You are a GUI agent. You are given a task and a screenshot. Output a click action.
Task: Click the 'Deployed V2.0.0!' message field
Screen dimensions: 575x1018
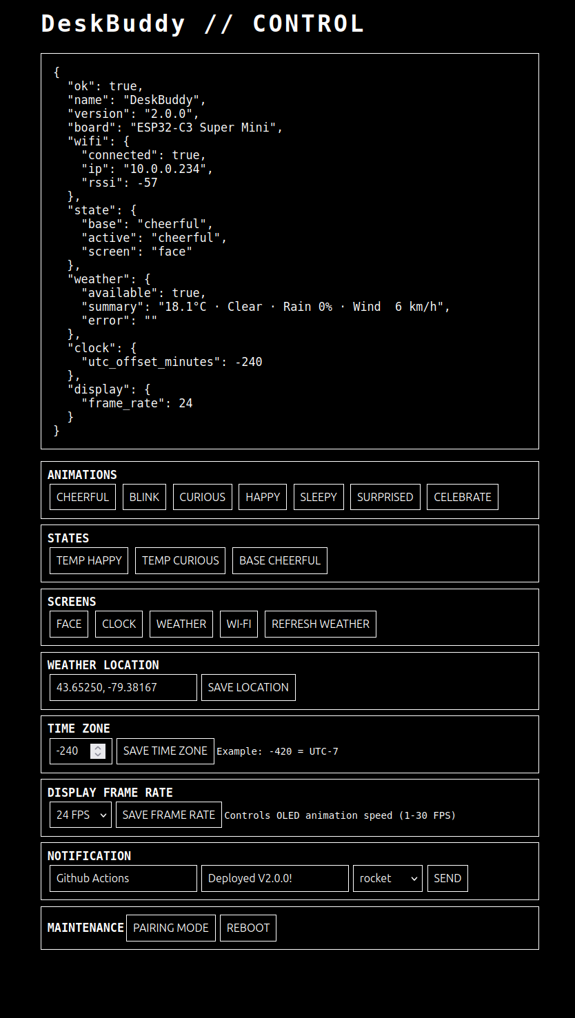[x=275, y=878]
